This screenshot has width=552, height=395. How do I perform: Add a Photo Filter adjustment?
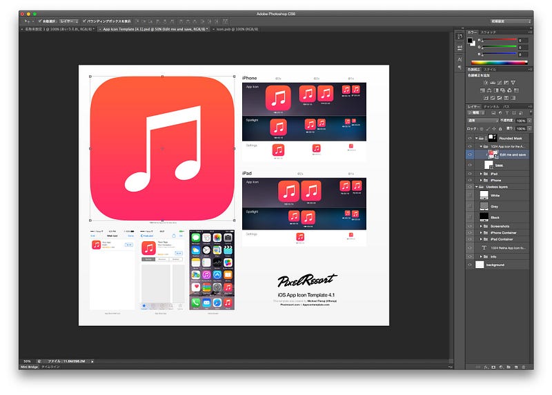point(503,90)
